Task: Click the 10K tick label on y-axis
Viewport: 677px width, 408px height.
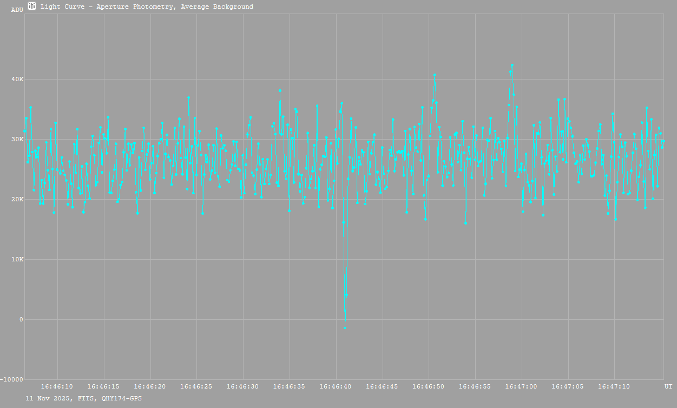Action: [18, 260]
